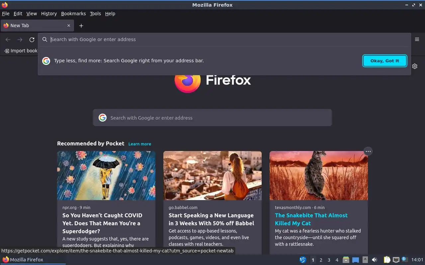
Task: Open the Edit menu
Action: click(x=18, y=14)
